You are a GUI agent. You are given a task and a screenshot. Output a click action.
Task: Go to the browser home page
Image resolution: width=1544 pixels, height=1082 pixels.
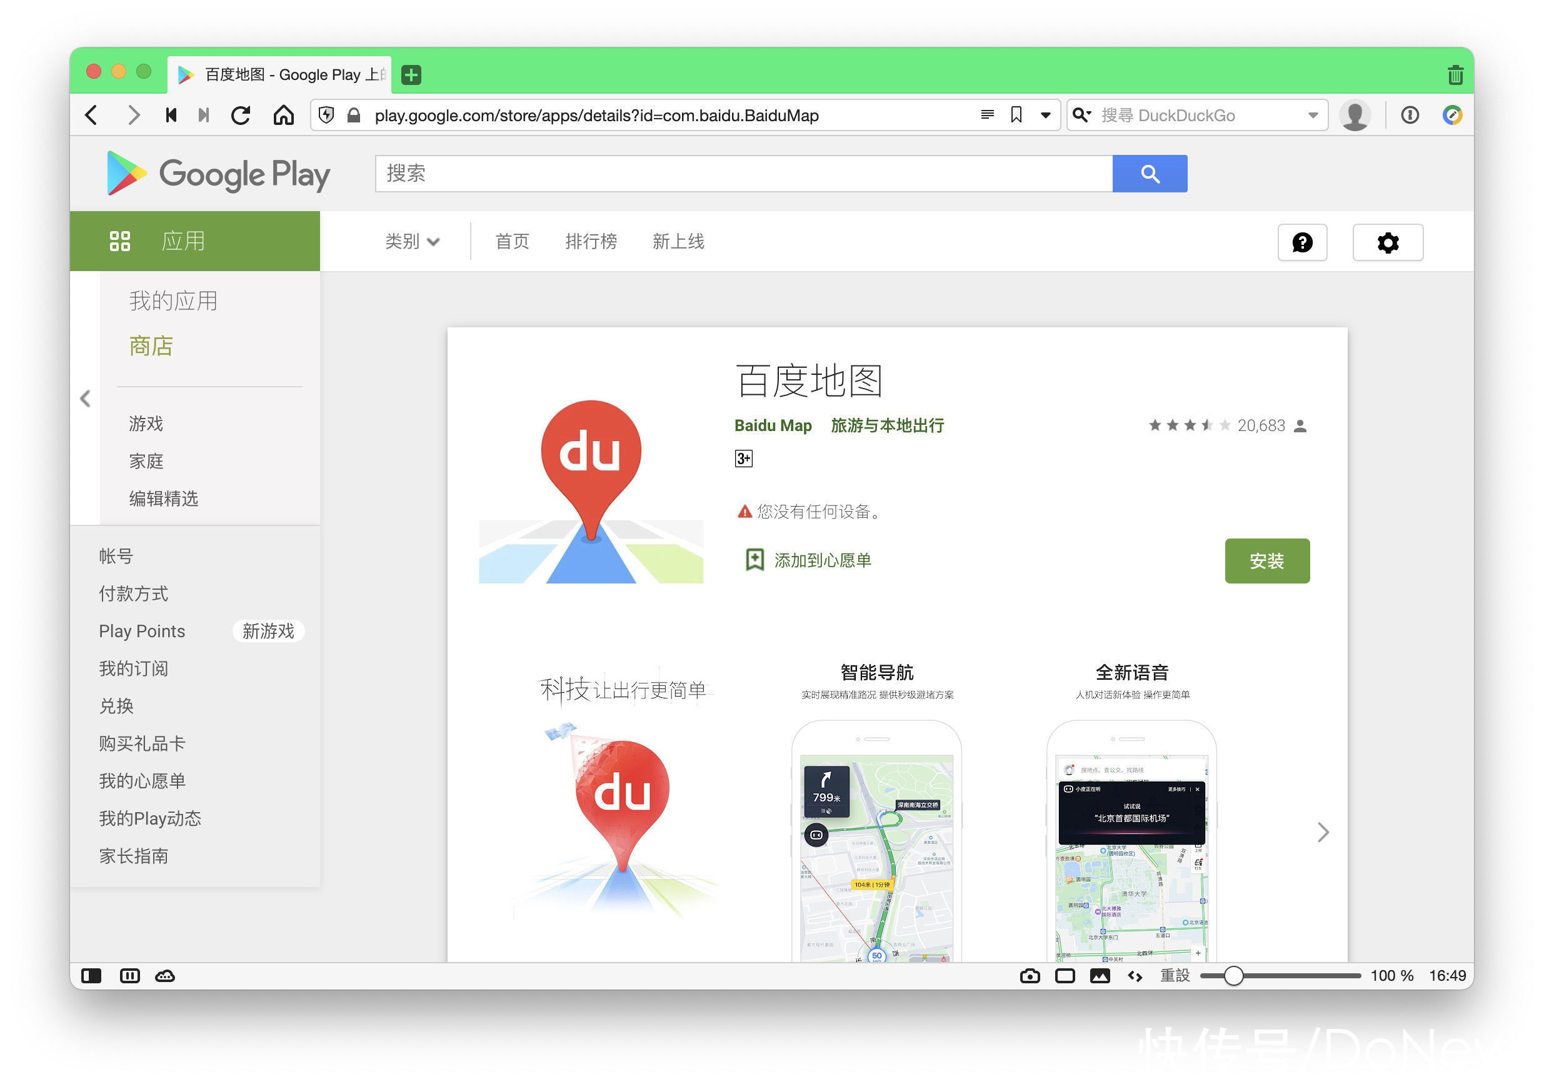(283, 115)
